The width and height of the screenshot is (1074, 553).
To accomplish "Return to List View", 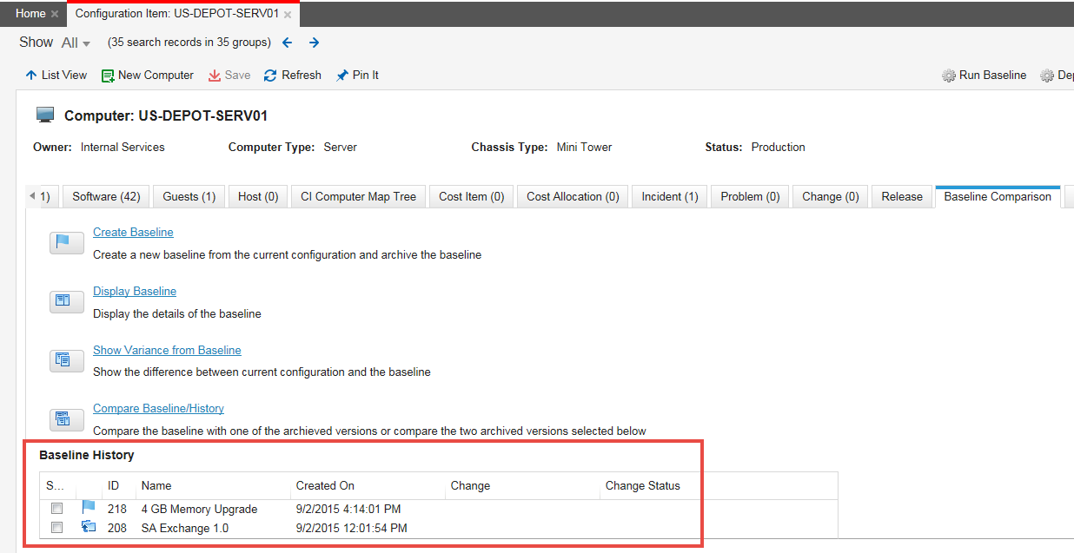I will (x=56, y=76).
